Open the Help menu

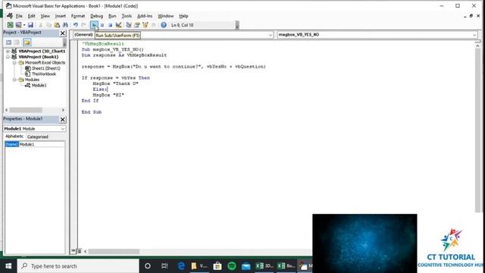[183, 16]
